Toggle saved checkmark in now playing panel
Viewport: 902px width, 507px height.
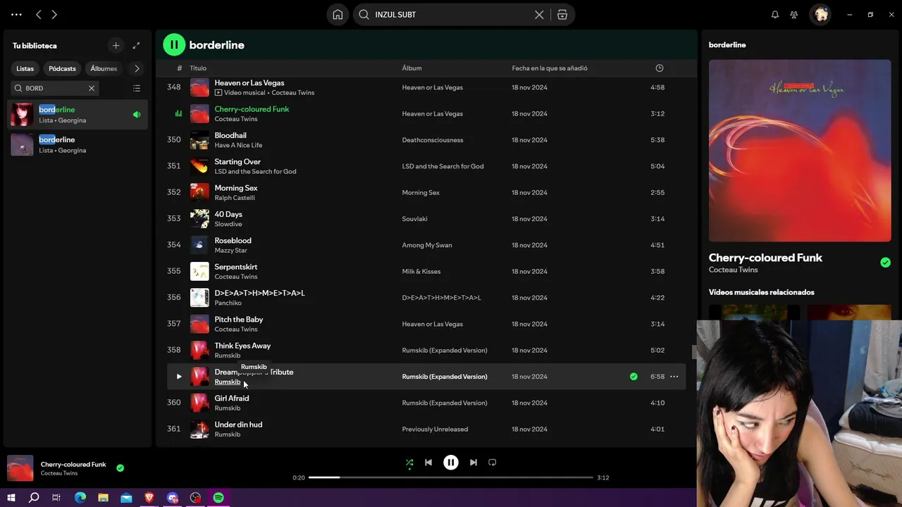(x=885, y=263)
